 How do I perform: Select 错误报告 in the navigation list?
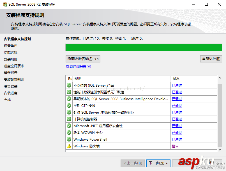pyautogui.click(x=11, y=73)
